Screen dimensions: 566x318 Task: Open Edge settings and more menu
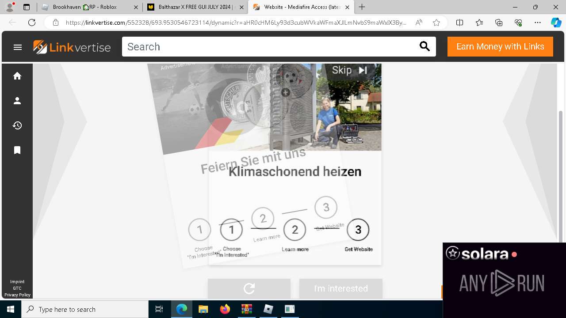538,23
